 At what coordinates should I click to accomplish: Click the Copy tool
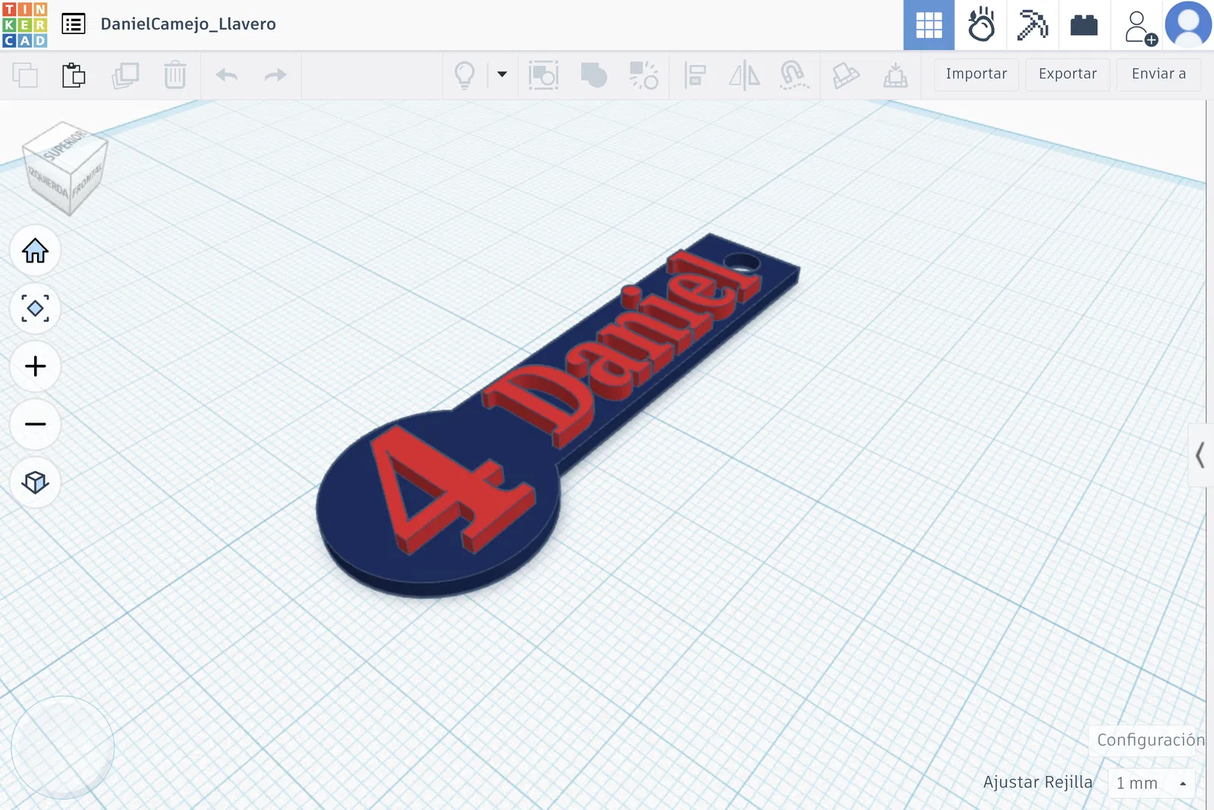click(x=25, y=75)
